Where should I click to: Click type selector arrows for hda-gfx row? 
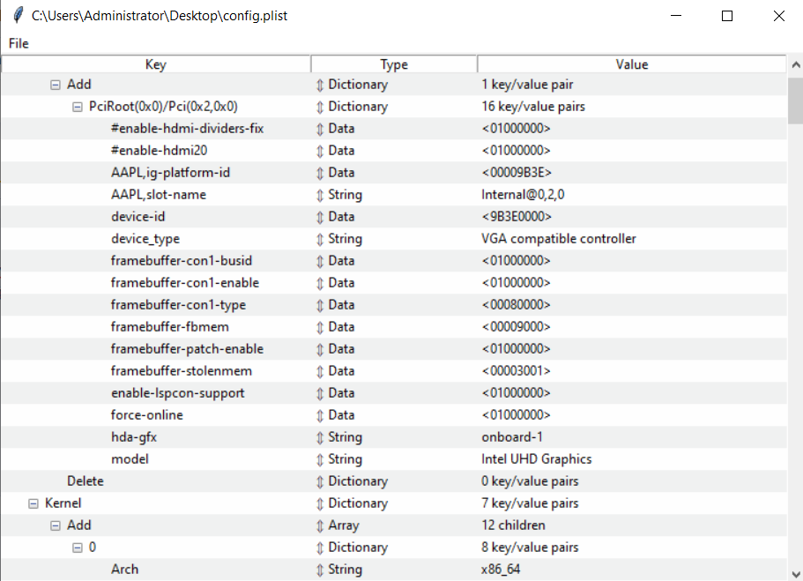[x=320, y=437]
